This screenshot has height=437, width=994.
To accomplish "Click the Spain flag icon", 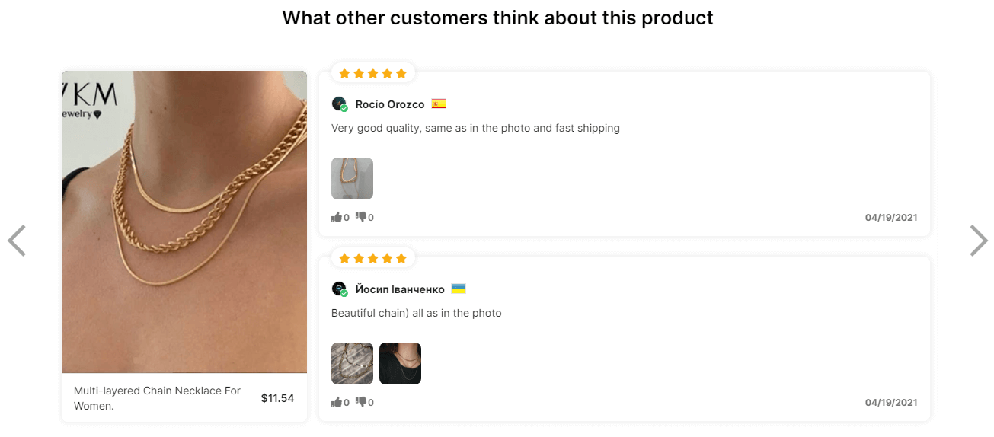I will 439,104.
